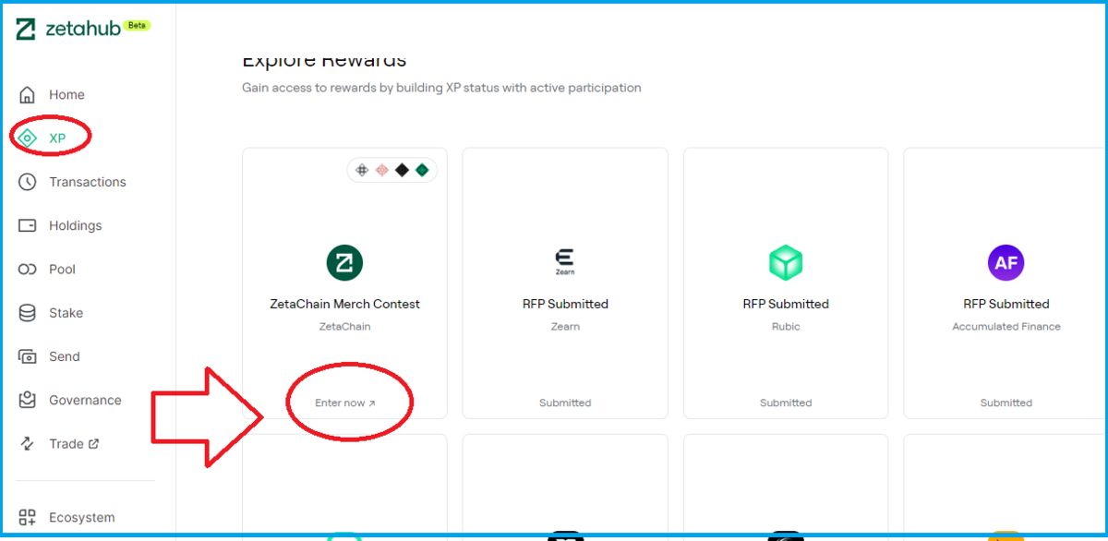Click RFP Submitted title on Zearn card

click(x=565, y=304)
